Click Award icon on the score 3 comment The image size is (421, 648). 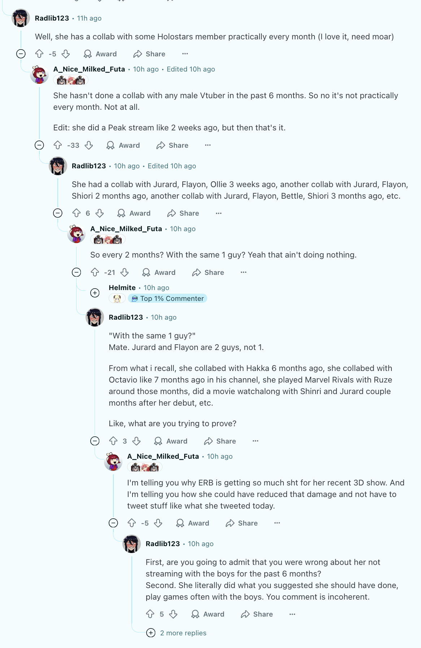pyautogui.click(x=158, y=441)
